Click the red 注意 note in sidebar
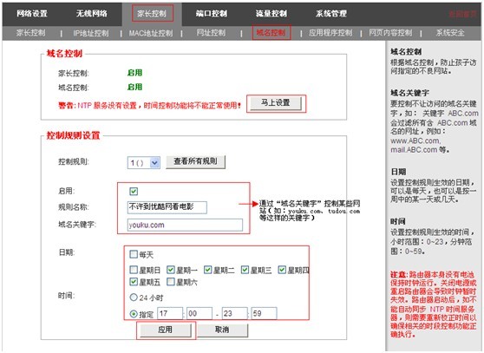Image resolution: width=484 pixels, height=353 pixels. tap(434, 304)
